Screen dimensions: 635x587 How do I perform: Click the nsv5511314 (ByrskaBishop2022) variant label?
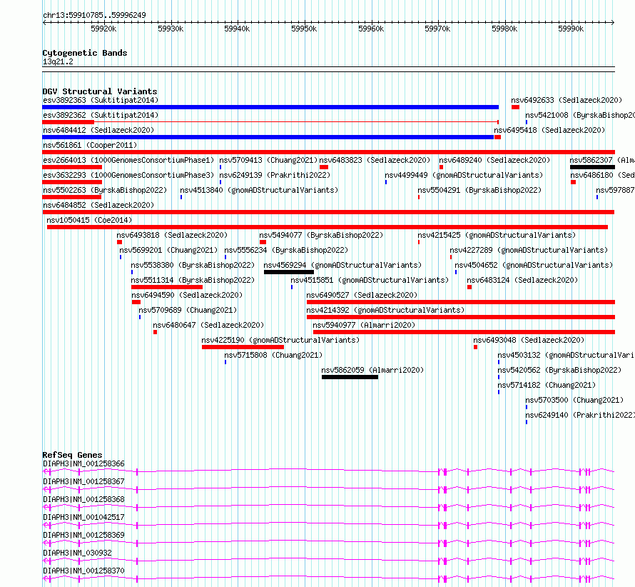click(x=193, y=280)
